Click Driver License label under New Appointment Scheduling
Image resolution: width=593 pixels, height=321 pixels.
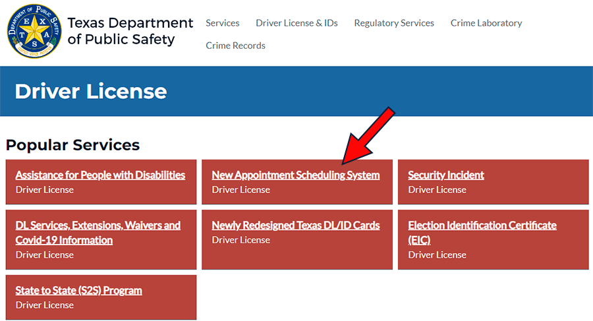[x=241, y=190]
